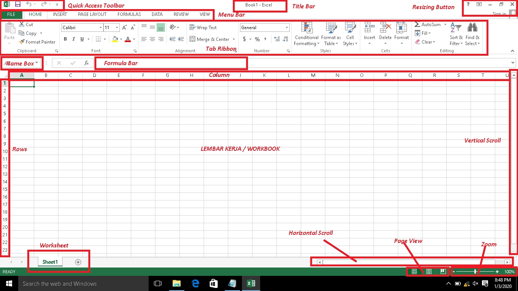This screenshot has height=291, width=518.
Task: Click the Insert cells icon
Action: (369, 27)
